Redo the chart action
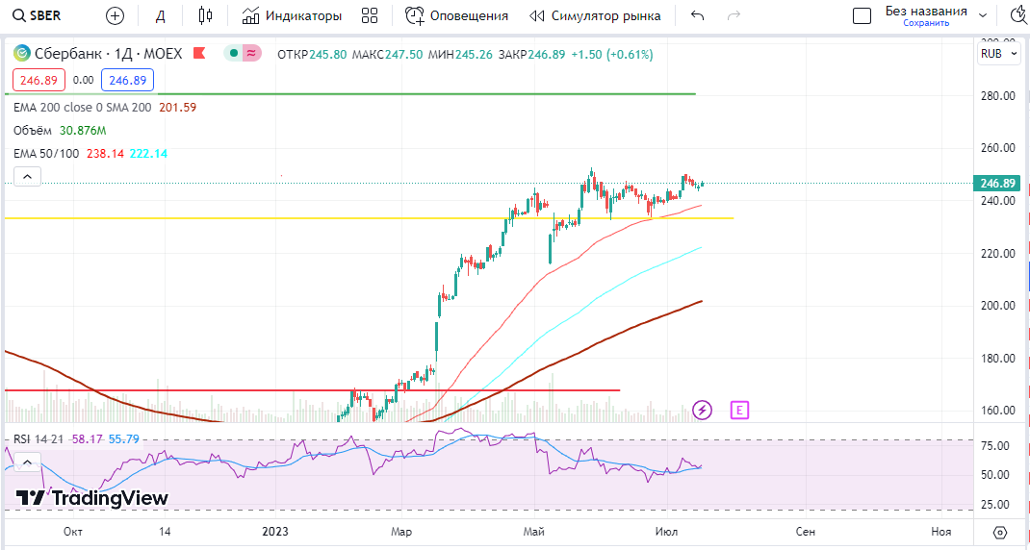This screenshot has height=550, width=1030. tap(734, 15)
